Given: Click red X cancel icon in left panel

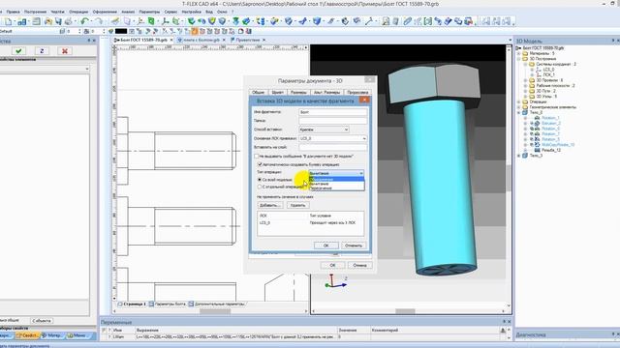Looking at the screenshot, I should (65, 51).
